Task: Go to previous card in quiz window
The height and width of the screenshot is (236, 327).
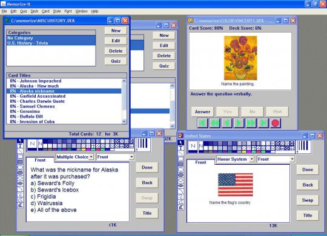Action: (x=226, y=123)
